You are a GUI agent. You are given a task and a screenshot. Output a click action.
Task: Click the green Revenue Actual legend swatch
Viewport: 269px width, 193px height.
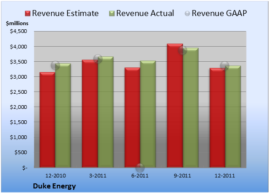pyautogui.click(x=112, y=14)
